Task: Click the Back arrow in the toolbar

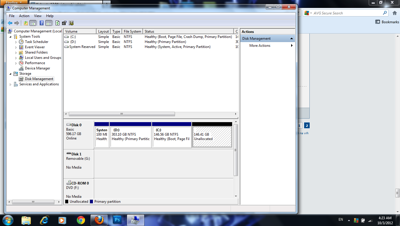Action: click(x=10, y=23)
